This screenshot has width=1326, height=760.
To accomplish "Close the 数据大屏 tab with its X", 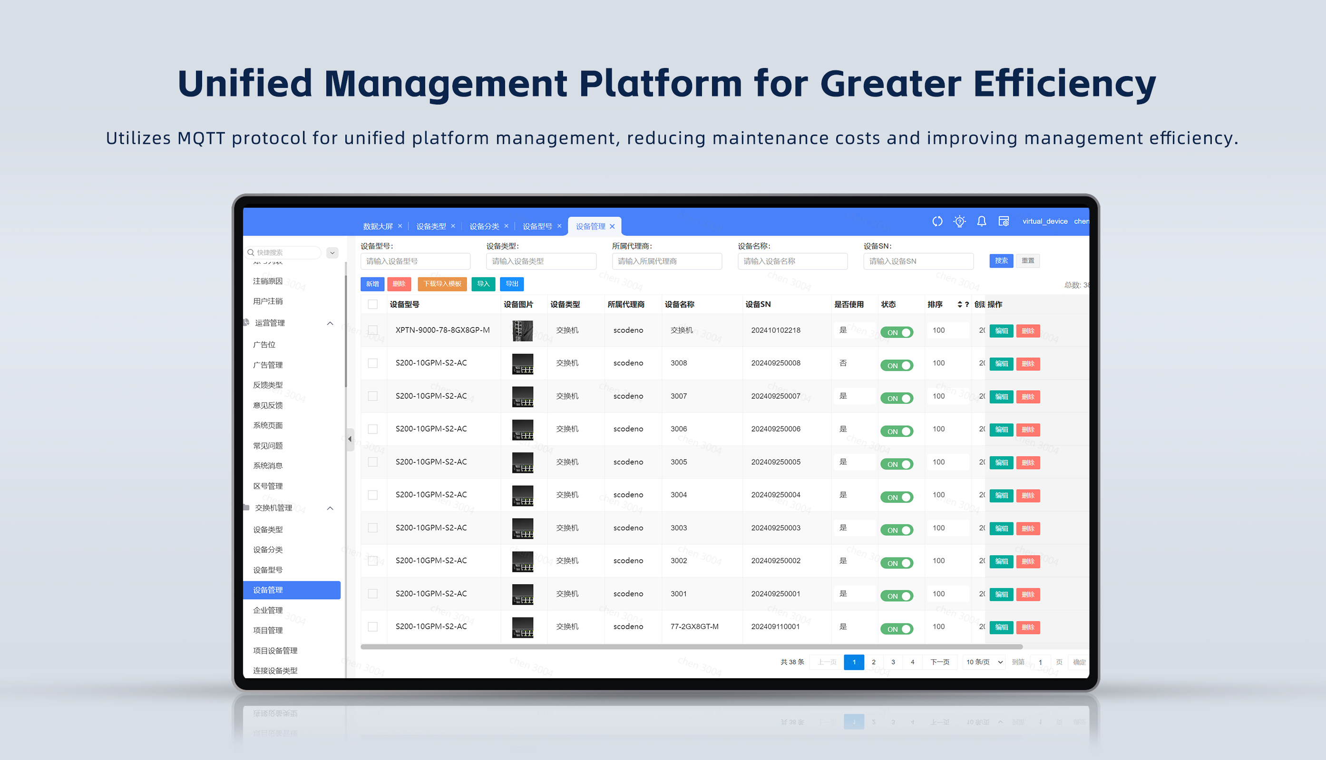I will coord(400,226).
